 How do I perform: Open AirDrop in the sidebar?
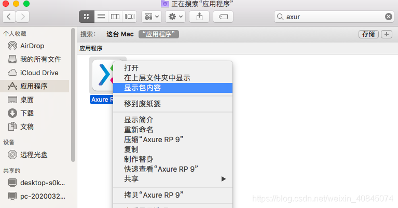pyautogui.click(x=35, y=46)
